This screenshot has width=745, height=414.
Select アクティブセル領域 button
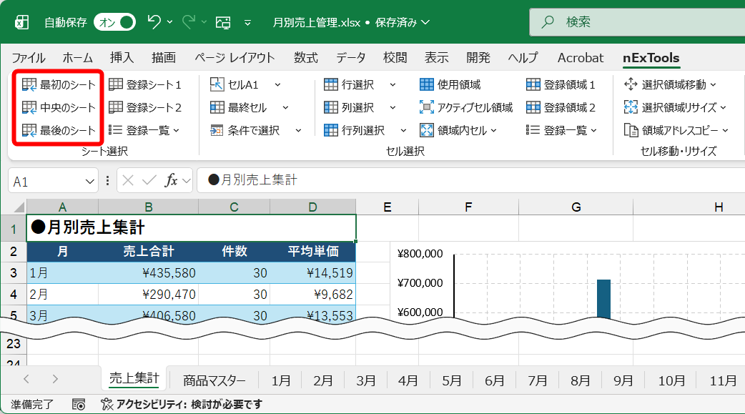tap(466, 107)
